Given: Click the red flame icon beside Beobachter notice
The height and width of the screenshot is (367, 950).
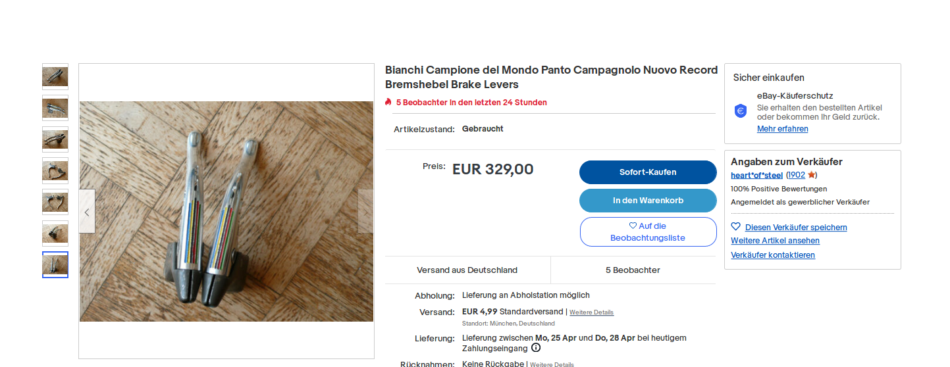Looking at the screenshot, I should (388, 102).
